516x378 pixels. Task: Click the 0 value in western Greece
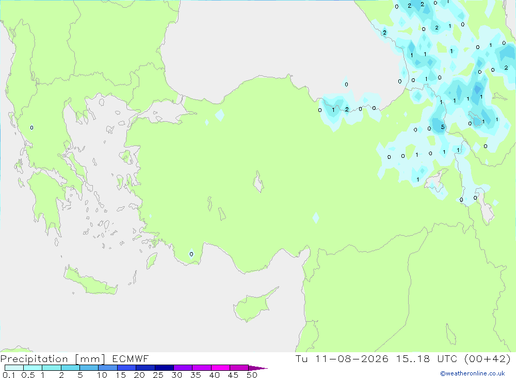[31, 128]
